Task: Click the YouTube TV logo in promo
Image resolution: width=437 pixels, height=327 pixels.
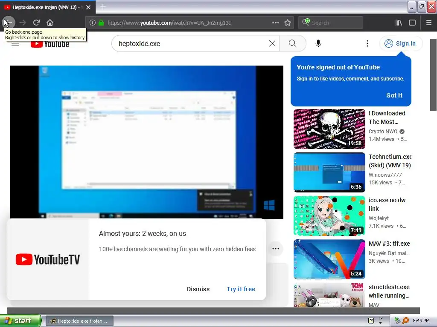Action: point(48,259)
